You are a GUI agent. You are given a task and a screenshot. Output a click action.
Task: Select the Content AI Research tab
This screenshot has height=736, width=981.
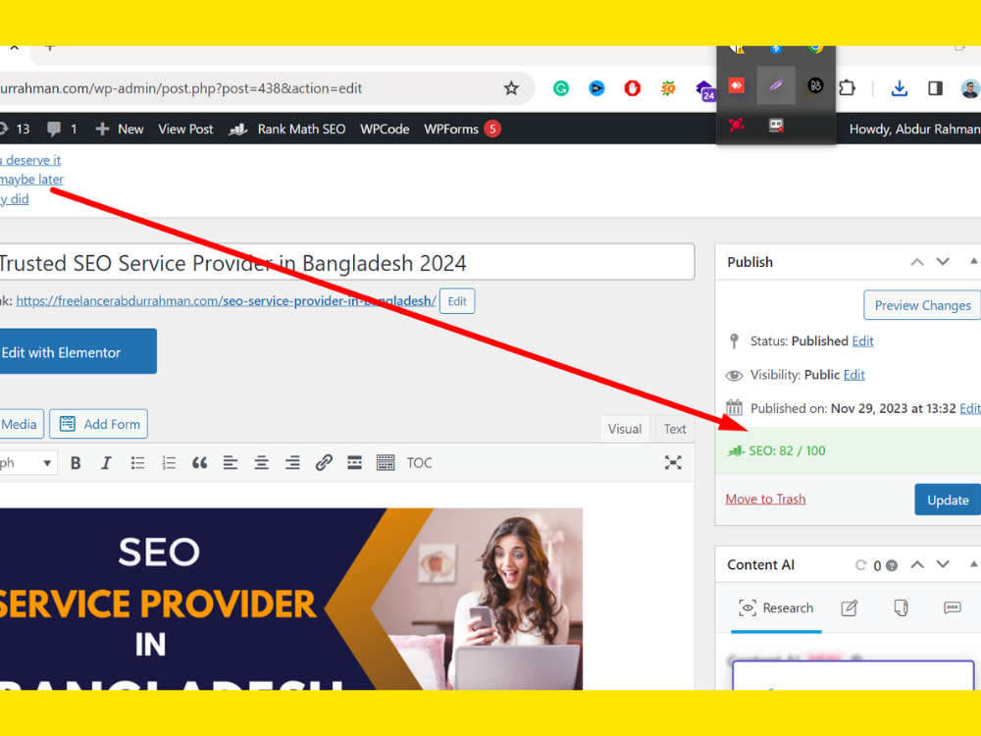click(776, 607)
